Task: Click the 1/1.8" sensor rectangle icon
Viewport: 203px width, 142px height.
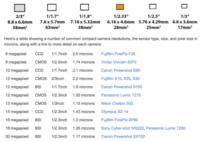Action: 85,7
